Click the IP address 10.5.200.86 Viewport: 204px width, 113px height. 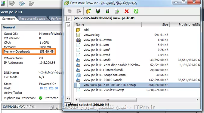[47, 63]
